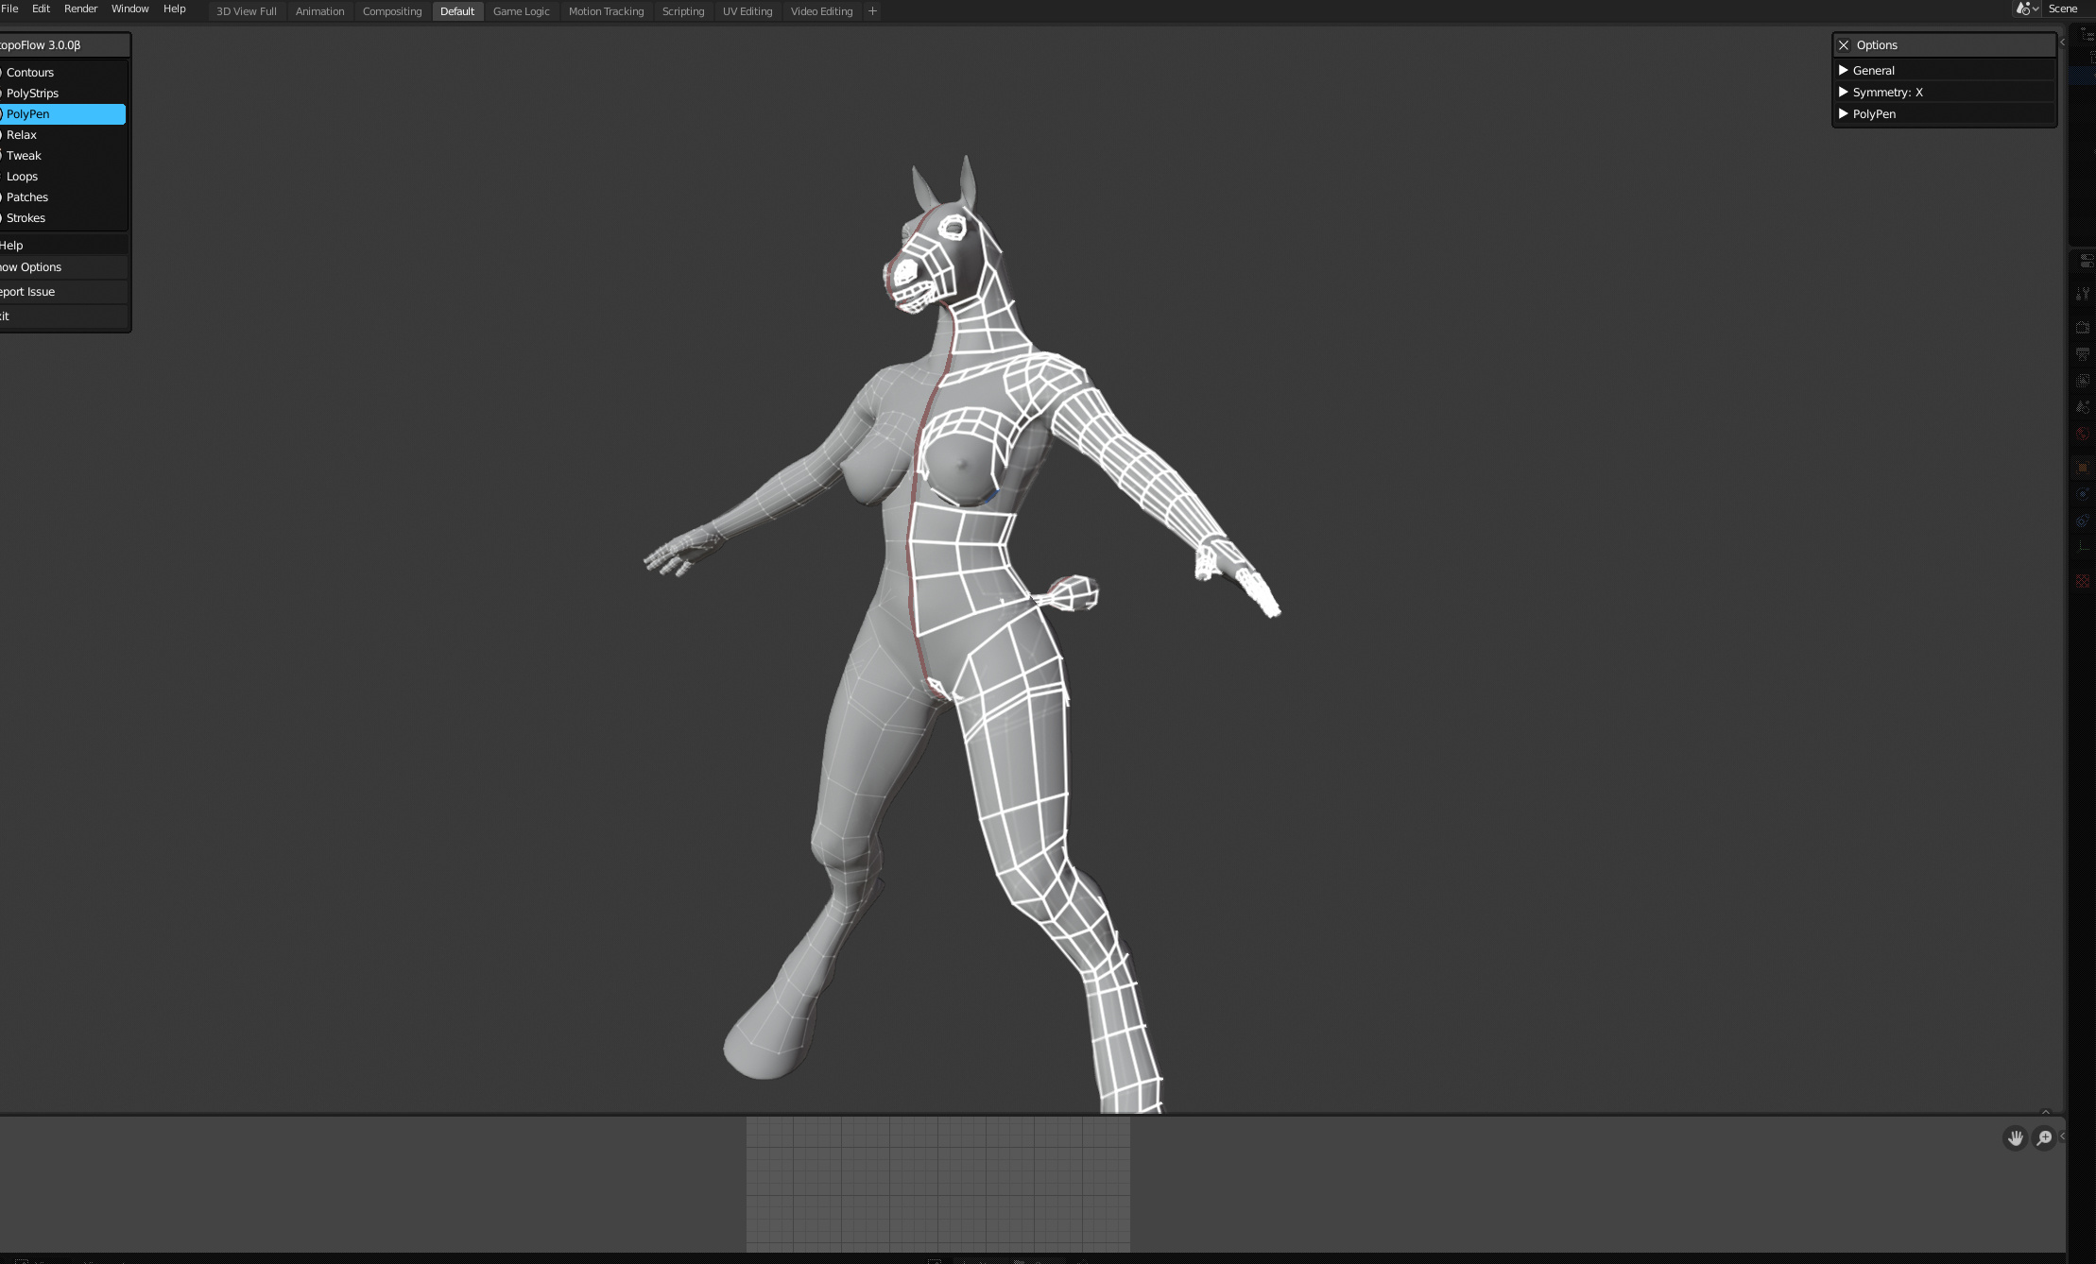Click the Report Issue button

(28, 292)
